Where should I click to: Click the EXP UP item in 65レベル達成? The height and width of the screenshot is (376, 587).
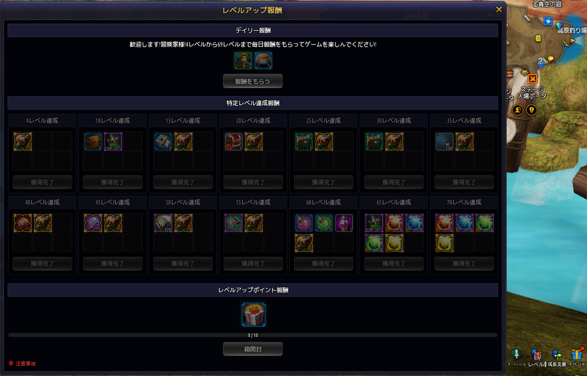click(x=374, y=223)
